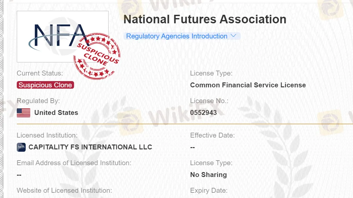The image size is (353, 198).
Task: Click the Expiry Date label
Action: [209, 190]
